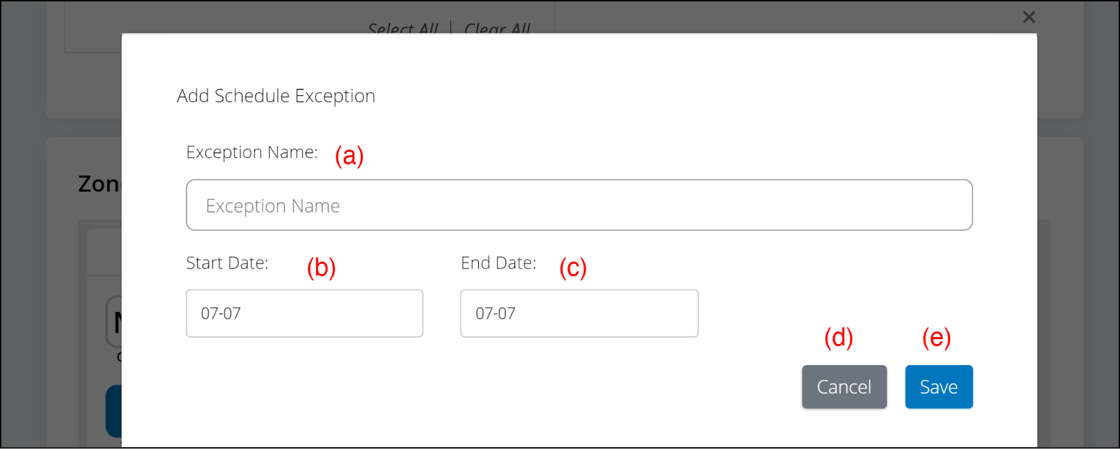Screen dimensions: 1120x449
Task: Open the End Date field
Action: [x=579, y=313]
